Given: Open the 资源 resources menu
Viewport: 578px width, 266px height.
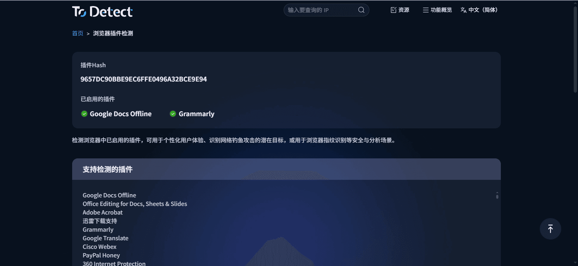Looking at the screenshot, I should coord(400,10).
